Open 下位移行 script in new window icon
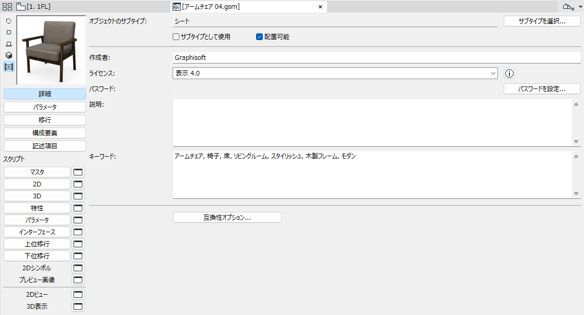 (78, 256)
